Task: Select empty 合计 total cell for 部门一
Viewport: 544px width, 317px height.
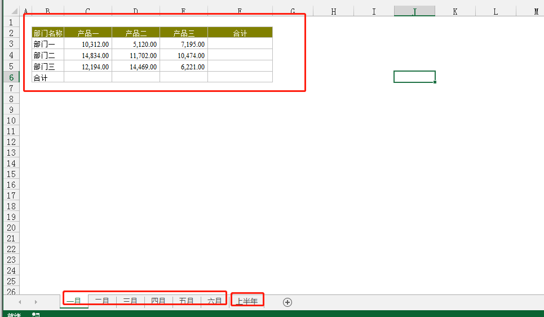Action: (240, 44)
